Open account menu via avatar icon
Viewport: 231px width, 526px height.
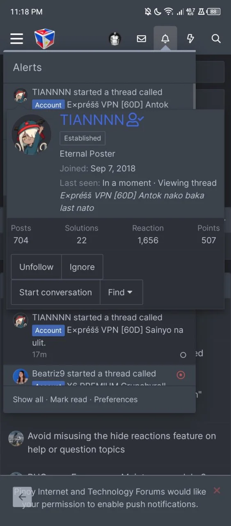tap(115, 39)
